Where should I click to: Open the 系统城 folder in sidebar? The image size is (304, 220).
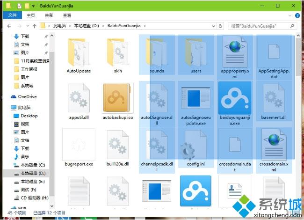pos(24,86)
